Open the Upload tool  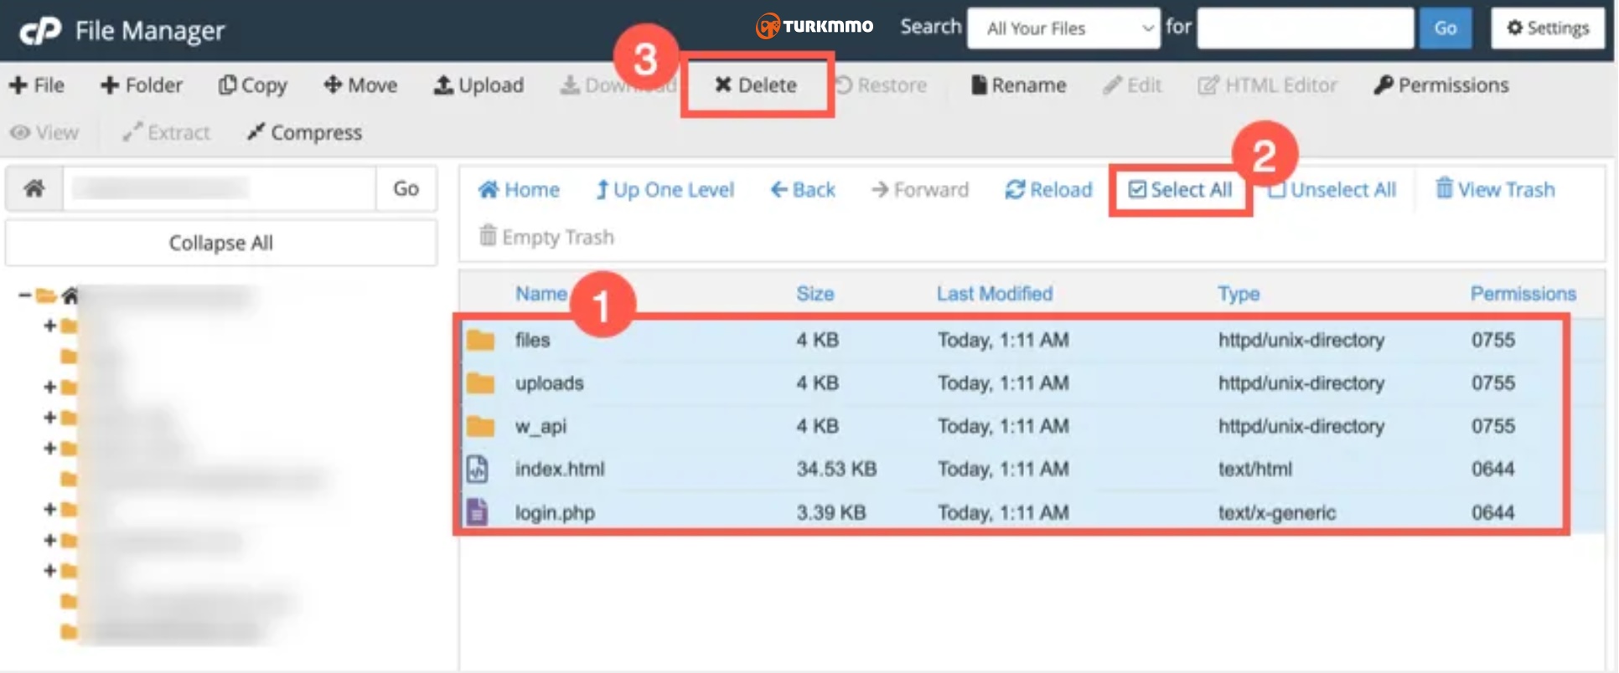tap(478, 85)
